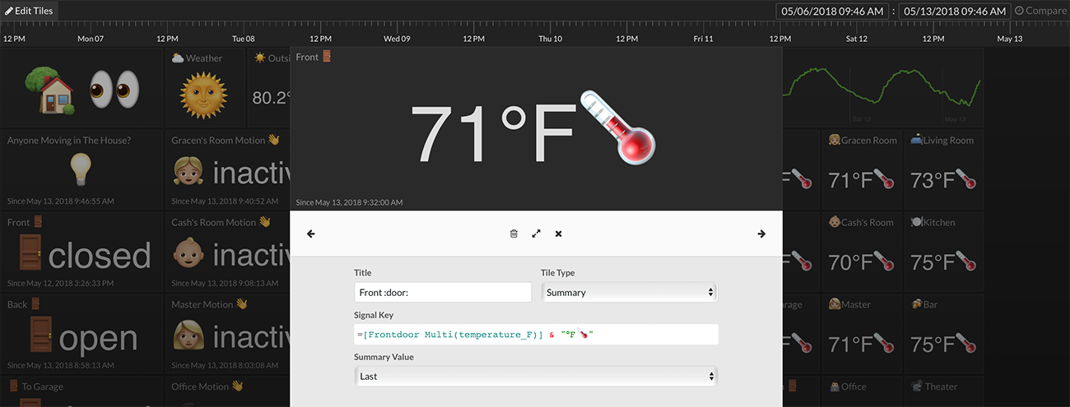The width and height of the screenshot is (1070, 407).
Task: Open the Tile Type dropdown
Action: coord(629,293)
